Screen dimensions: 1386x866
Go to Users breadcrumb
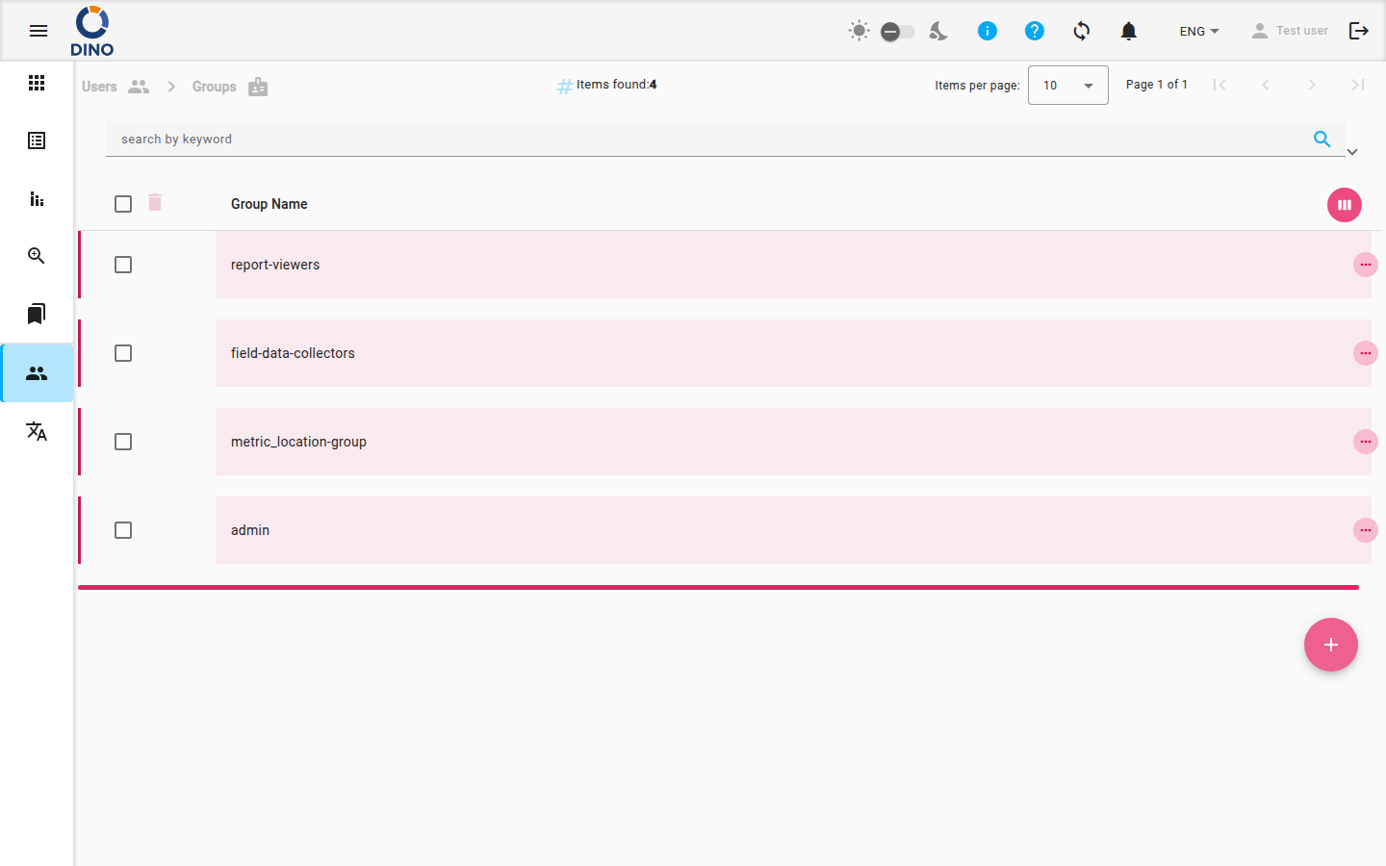pos(99,87)
